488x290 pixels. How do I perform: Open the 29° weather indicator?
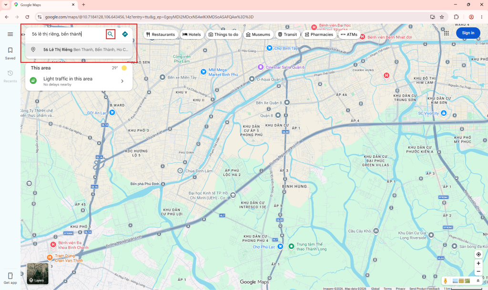(x=120, y=68)
